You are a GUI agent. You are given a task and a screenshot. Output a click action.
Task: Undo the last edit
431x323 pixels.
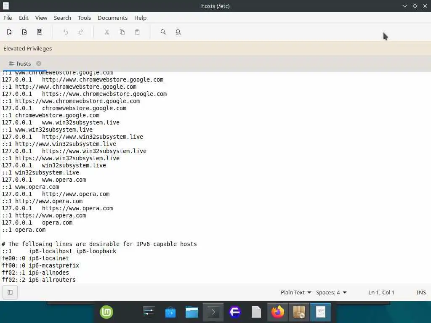65,32
